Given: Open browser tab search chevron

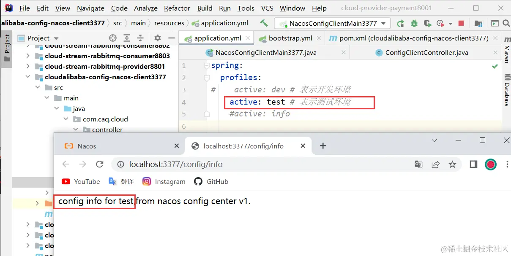Looking at the screenshot, I should click(x=434, y=140).
